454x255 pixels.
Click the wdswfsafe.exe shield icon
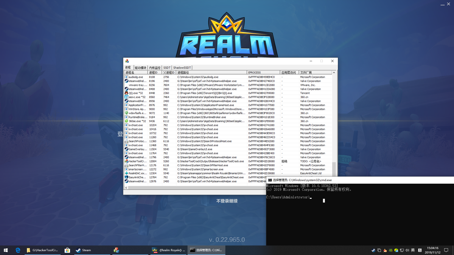pos(126,113)
